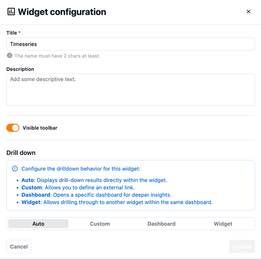
Task: Click the Title field label
Action: tap(12, 33)
